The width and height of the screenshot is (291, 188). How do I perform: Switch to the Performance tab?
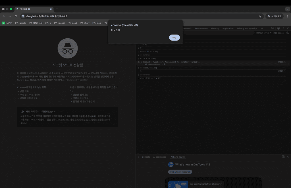201,28
